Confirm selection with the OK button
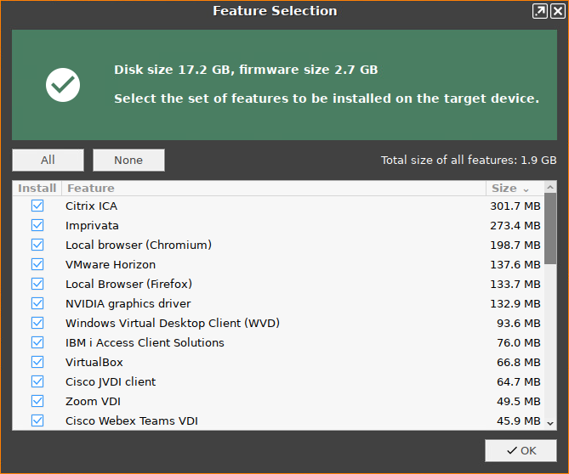Viewport: 569px width, 474px height. (521, 450)
